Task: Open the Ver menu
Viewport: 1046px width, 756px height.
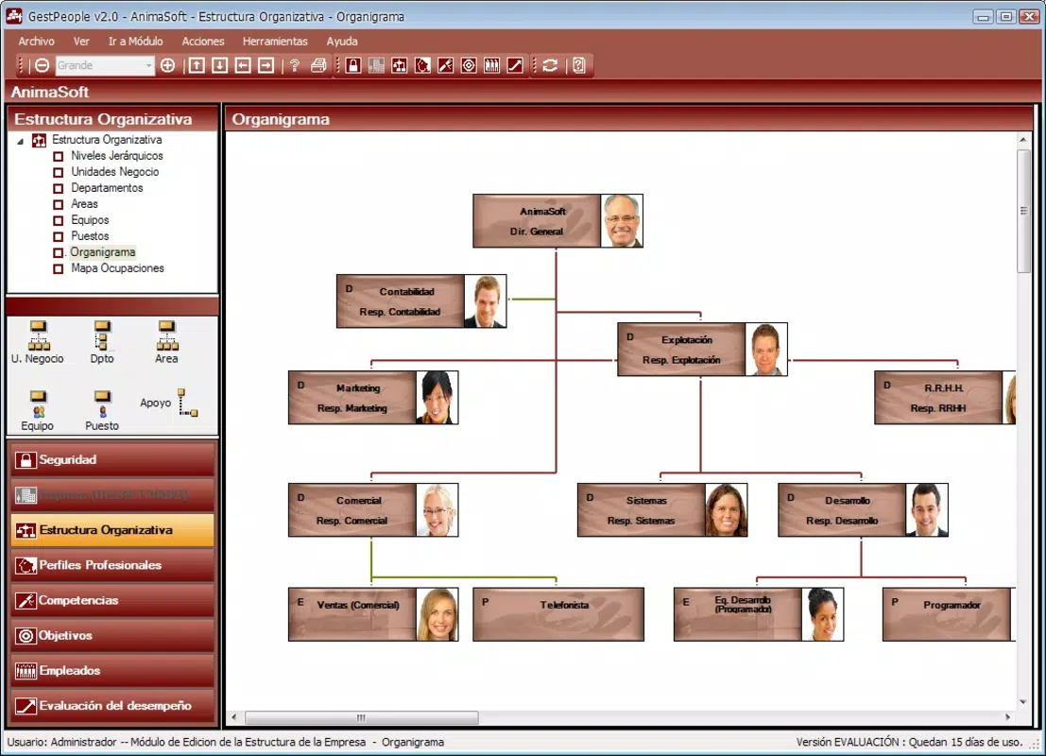Action: click(81, 42)
